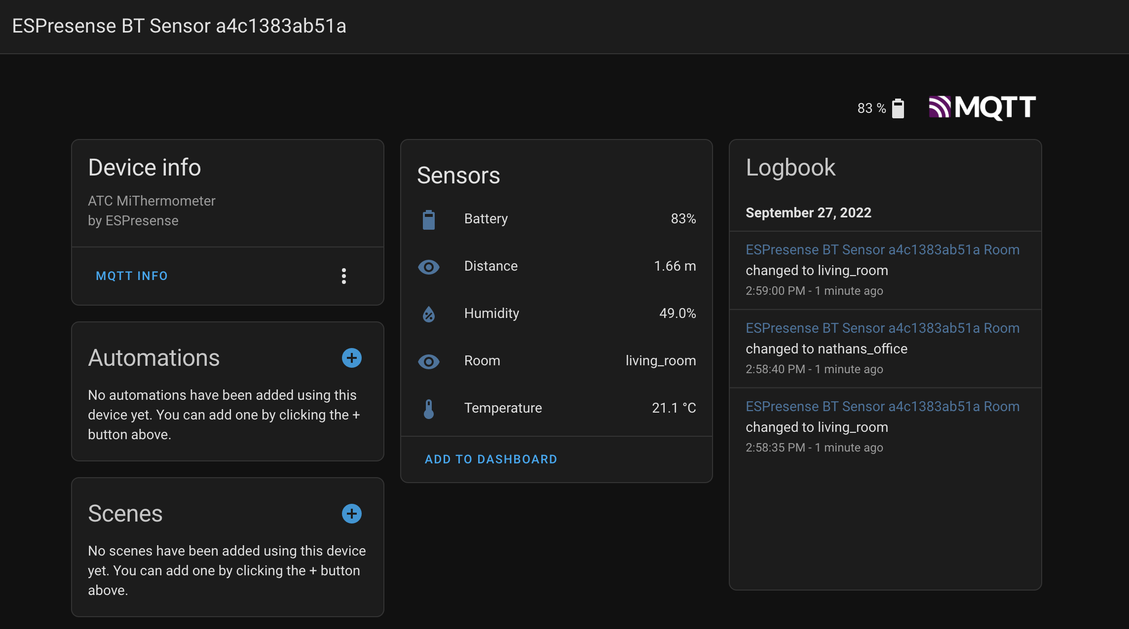
Task: Click ADD TO DASHBOARD link
Action: [490, 459]
